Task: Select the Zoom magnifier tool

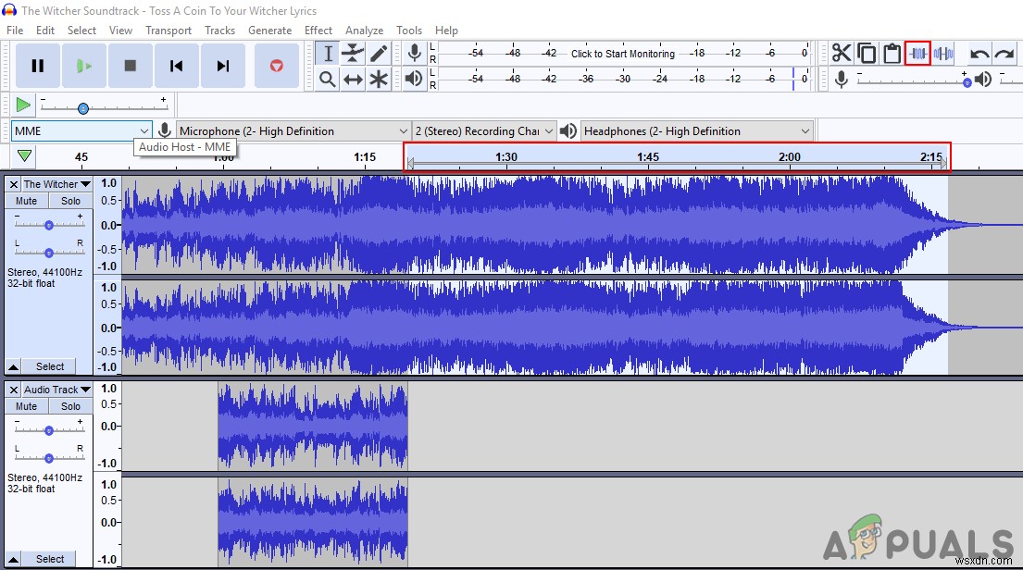Action: pos(327,80)
